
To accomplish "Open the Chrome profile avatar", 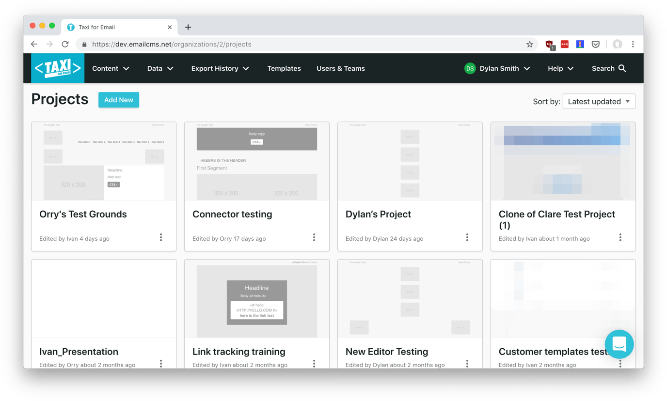I will [x=617, y=44].
